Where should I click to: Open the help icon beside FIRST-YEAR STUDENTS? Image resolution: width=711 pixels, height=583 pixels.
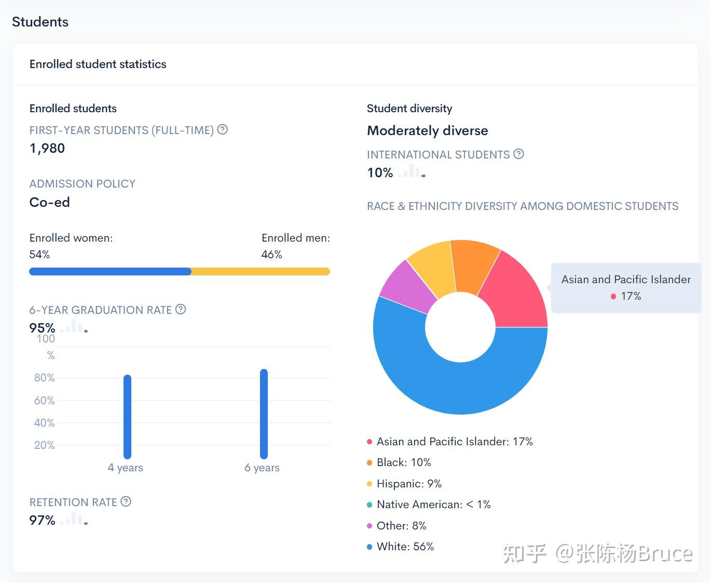pyautogui.click(x=223, y=130)
